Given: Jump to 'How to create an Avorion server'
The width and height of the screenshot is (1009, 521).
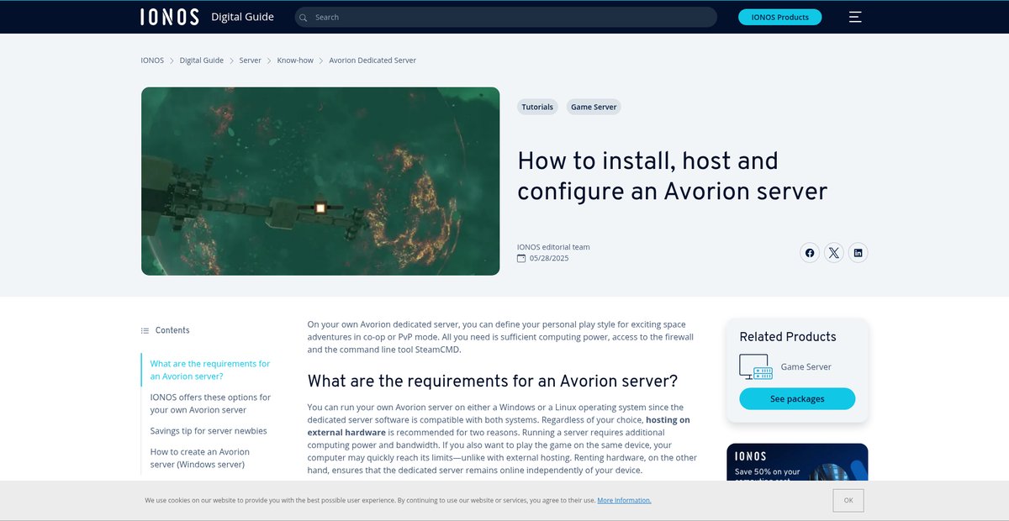Looking at the screenshot, I should coord(200,458).
